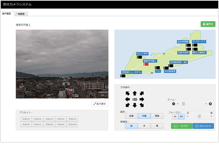This screenshot has width=219, height=154.
Task: Enable AF autofocus mode
Action: point(175,117)
